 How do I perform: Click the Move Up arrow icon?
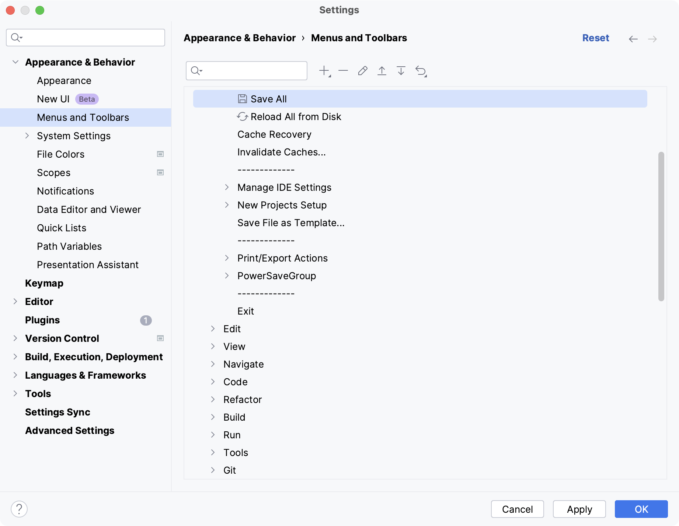point(382,71)
